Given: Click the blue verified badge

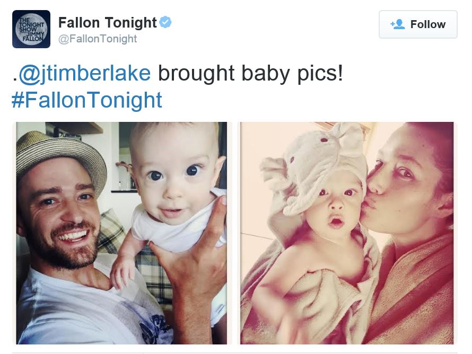Looking at the screenshot, I should tap(165, 22).
